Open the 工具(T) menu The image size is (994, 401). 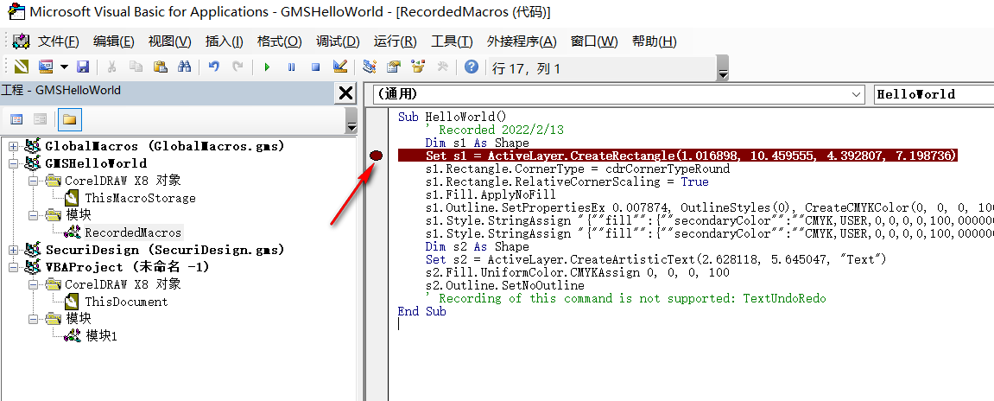[x=452, y=41]
